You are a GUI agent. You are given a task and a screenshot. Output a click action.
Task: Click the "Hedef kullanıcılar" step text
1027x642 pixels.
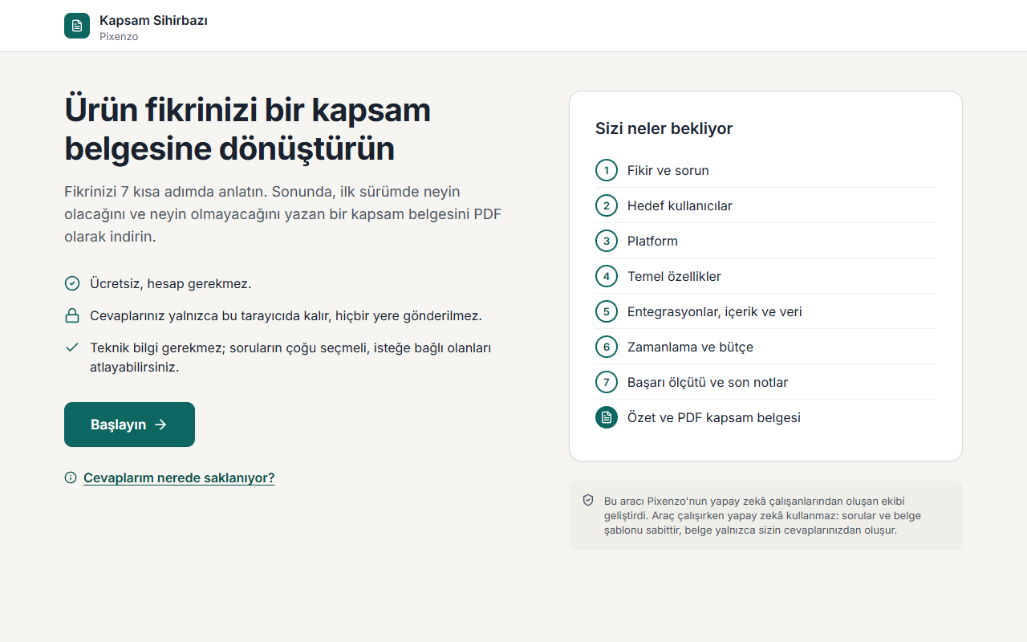pos(680,205)
